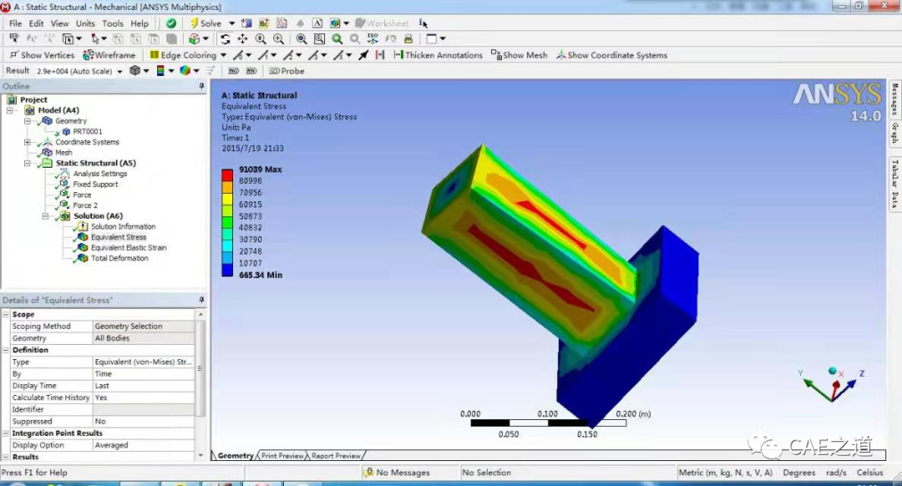
Task: Select Force 2 in outline
Action: coord(85,205)
